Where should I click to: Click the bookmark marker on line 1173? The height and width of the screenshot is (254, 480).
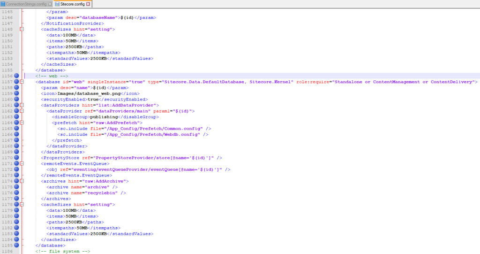[x=16, y=175]
